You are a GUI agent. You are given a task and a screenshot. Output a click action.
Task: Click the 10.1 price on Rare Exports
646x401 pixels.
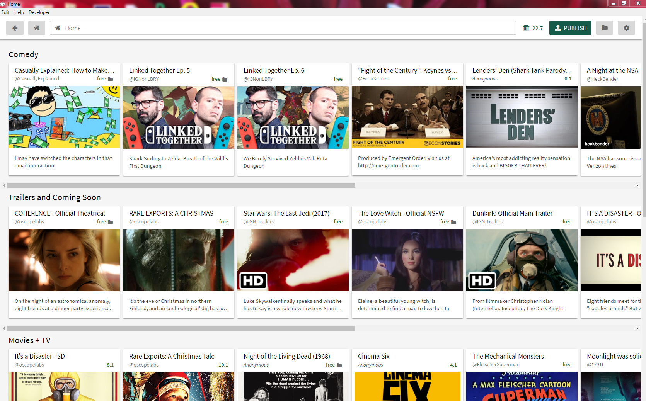pos(223,365)
